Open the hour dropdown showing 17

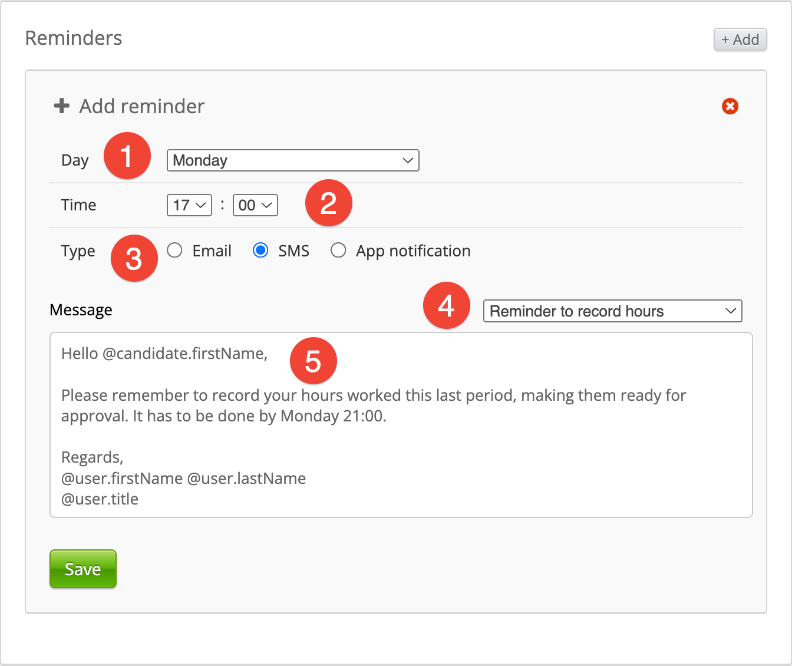(189, 205)
